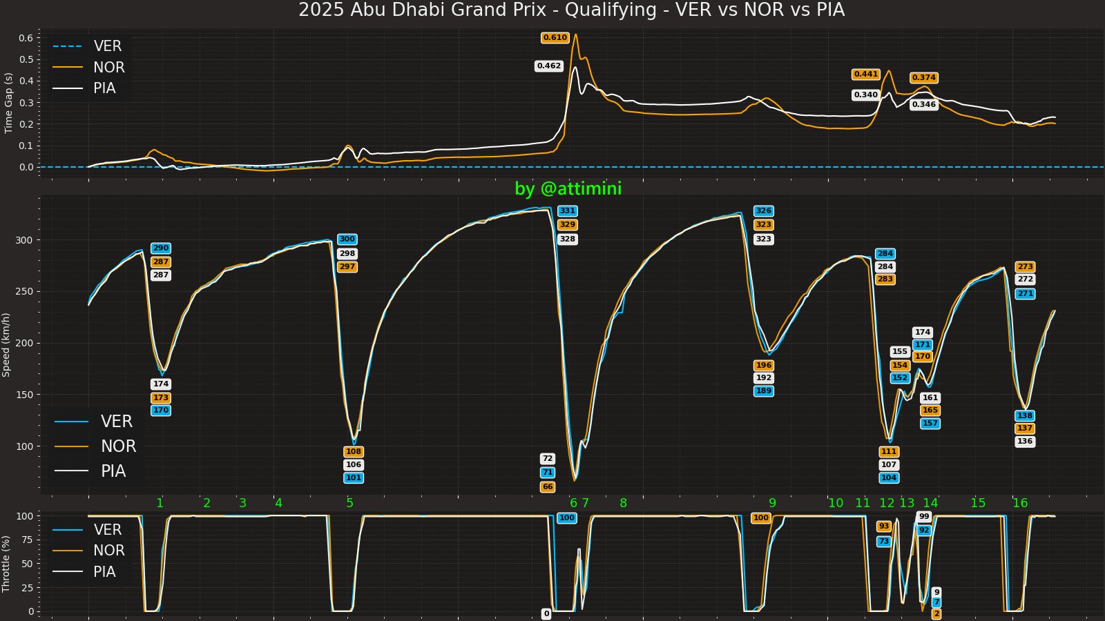Click the 138 speed label
This screenshot has width=1105, height=621.
(x=1025, y=416)
